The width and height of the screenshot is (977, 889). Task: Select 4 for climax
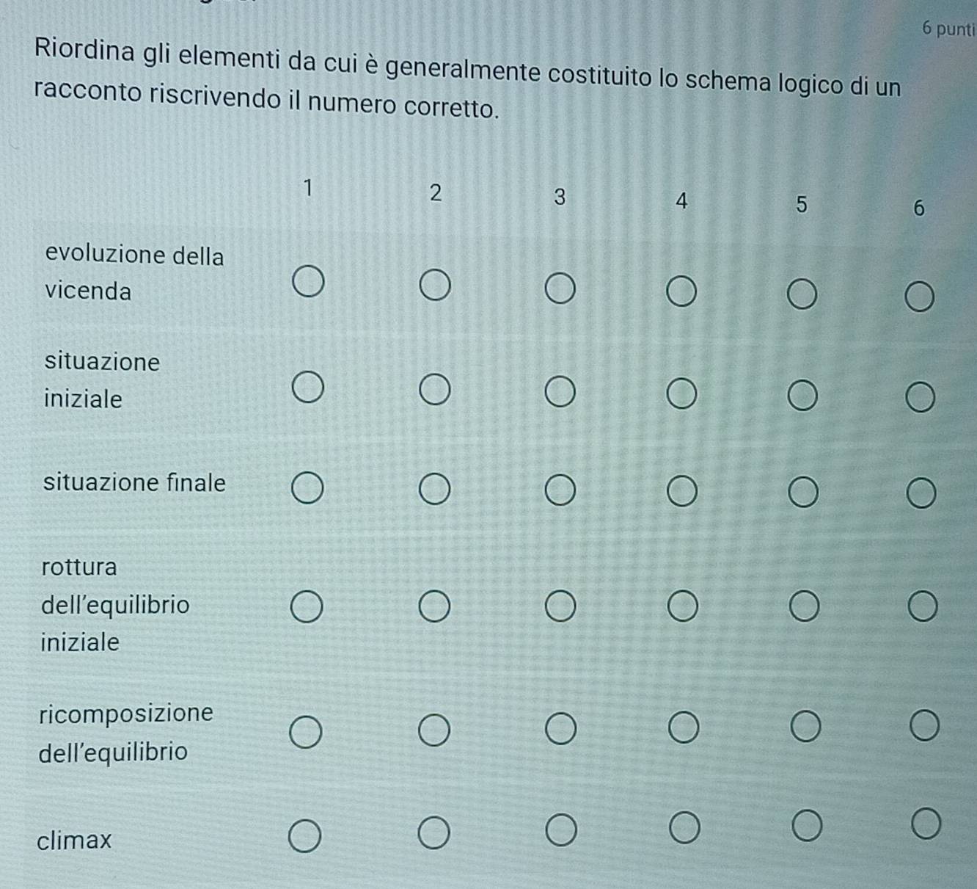[x=684, y=829]
